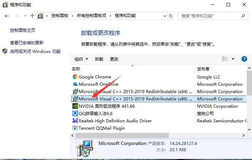Image resolution: width=252 pixels, height=160 pixels.
Task: Click the refresh button beside address bar
Action: point(171,16)
